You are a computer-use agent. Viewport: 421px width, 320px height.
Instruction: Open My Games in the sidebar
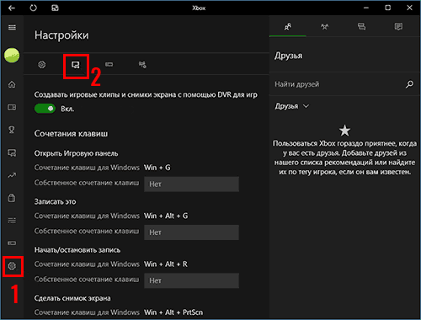[x=12, y=108]
